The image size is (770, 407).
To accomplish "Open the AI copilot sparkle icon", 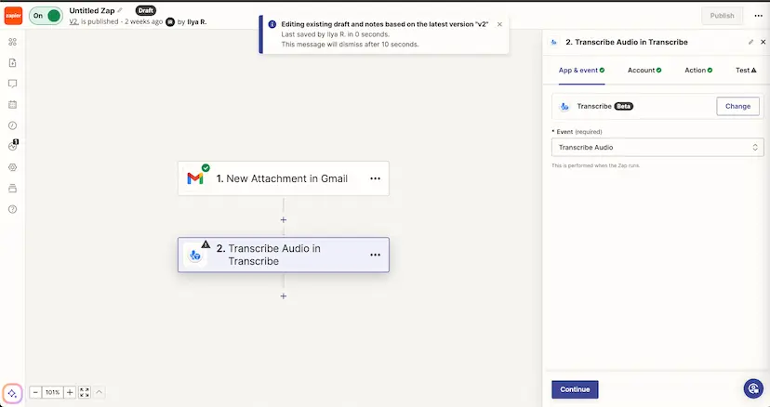I will click(12, 393).
